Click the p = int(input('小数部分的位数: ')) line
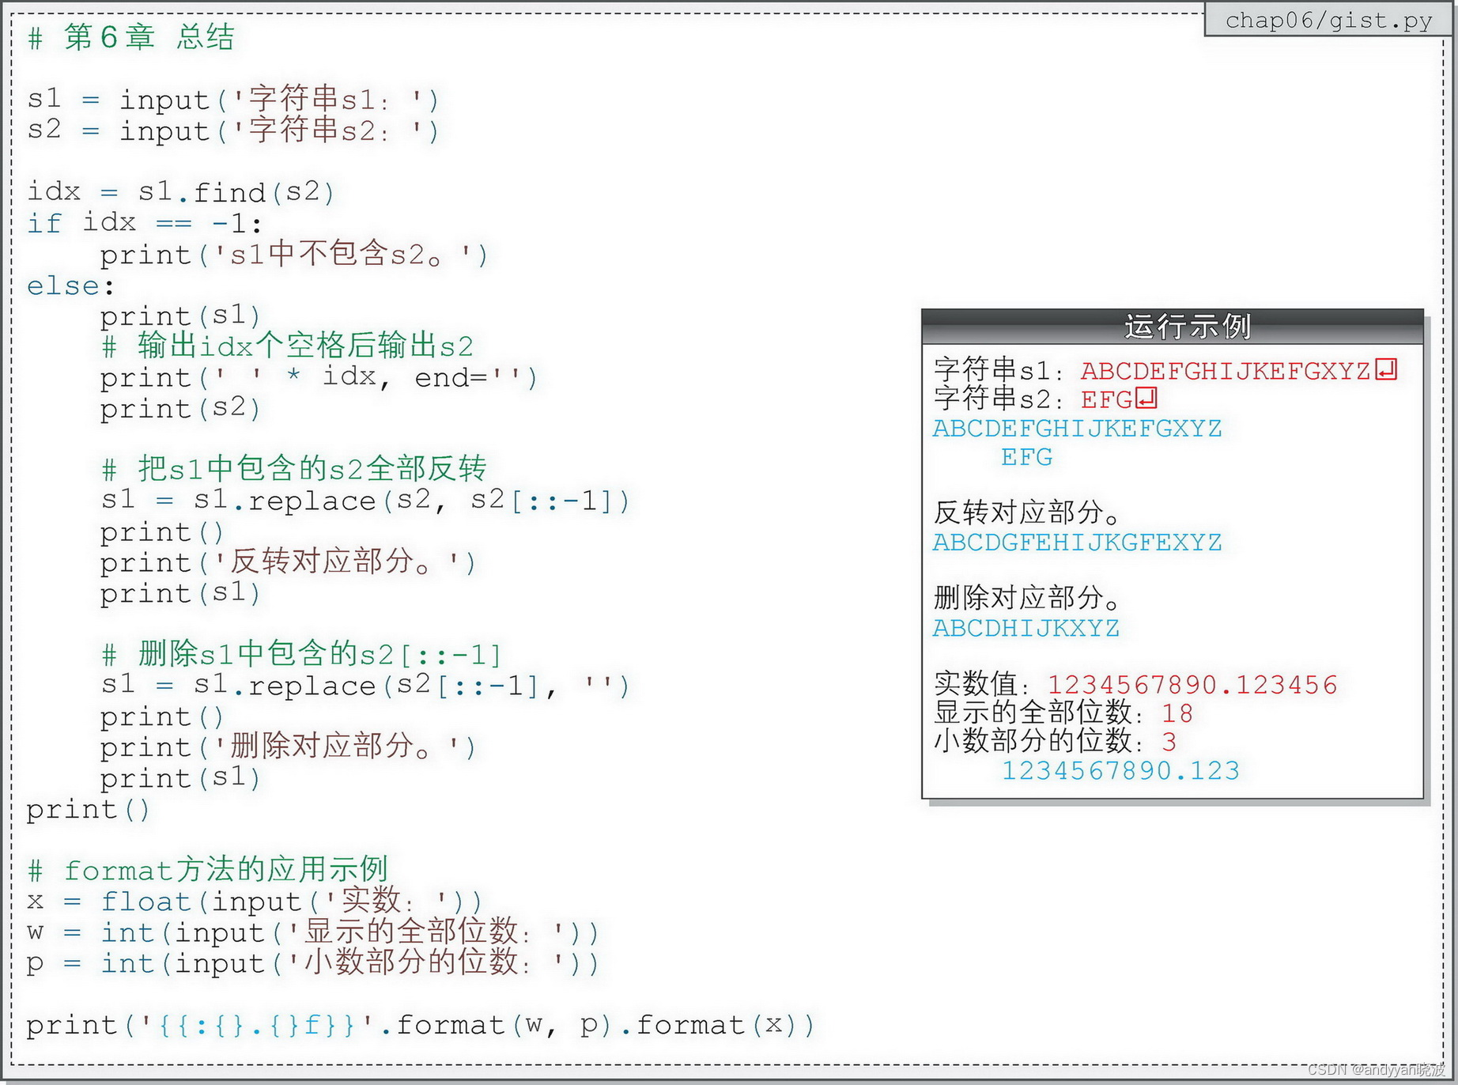 (313, 962)
